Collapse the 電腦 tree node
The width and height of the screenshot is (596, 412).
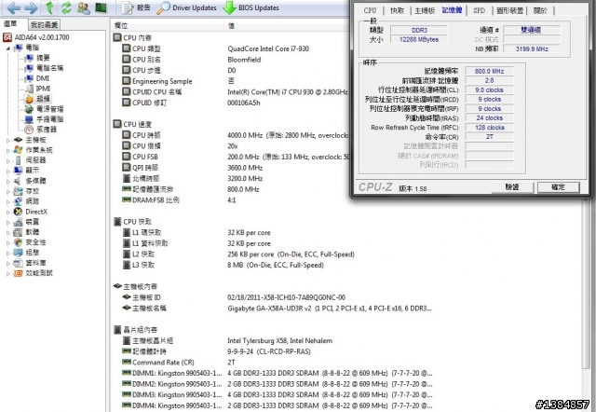click(x=8, y=48)
